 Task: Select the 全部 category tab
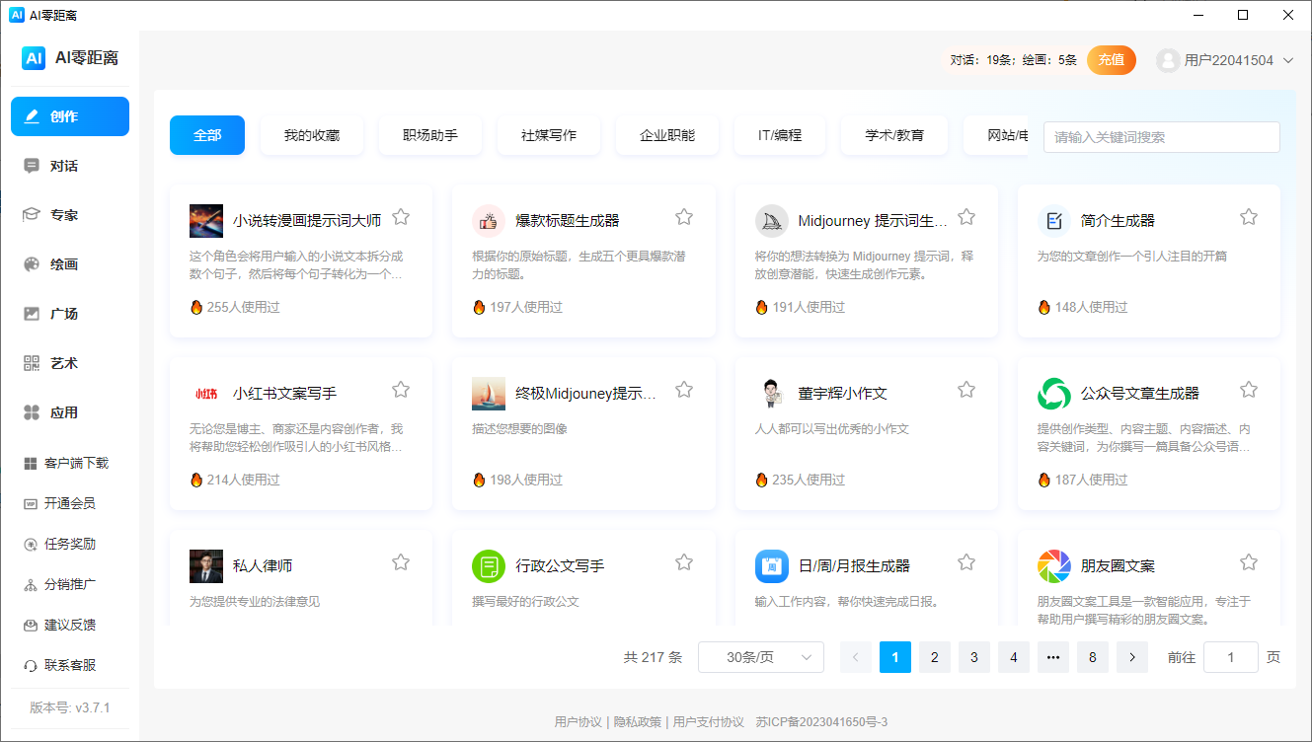(x=207, y=135)
